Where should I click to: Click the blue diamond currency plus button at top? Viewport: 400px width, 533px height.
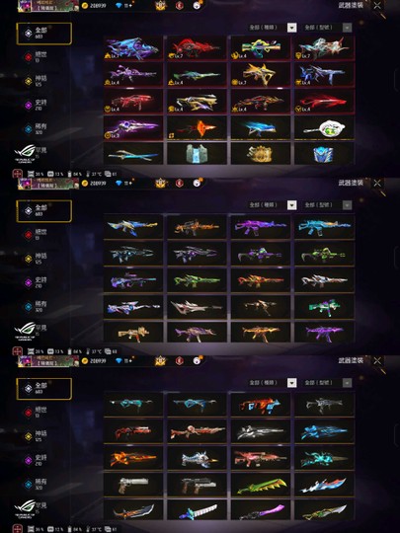coord(130,6)
